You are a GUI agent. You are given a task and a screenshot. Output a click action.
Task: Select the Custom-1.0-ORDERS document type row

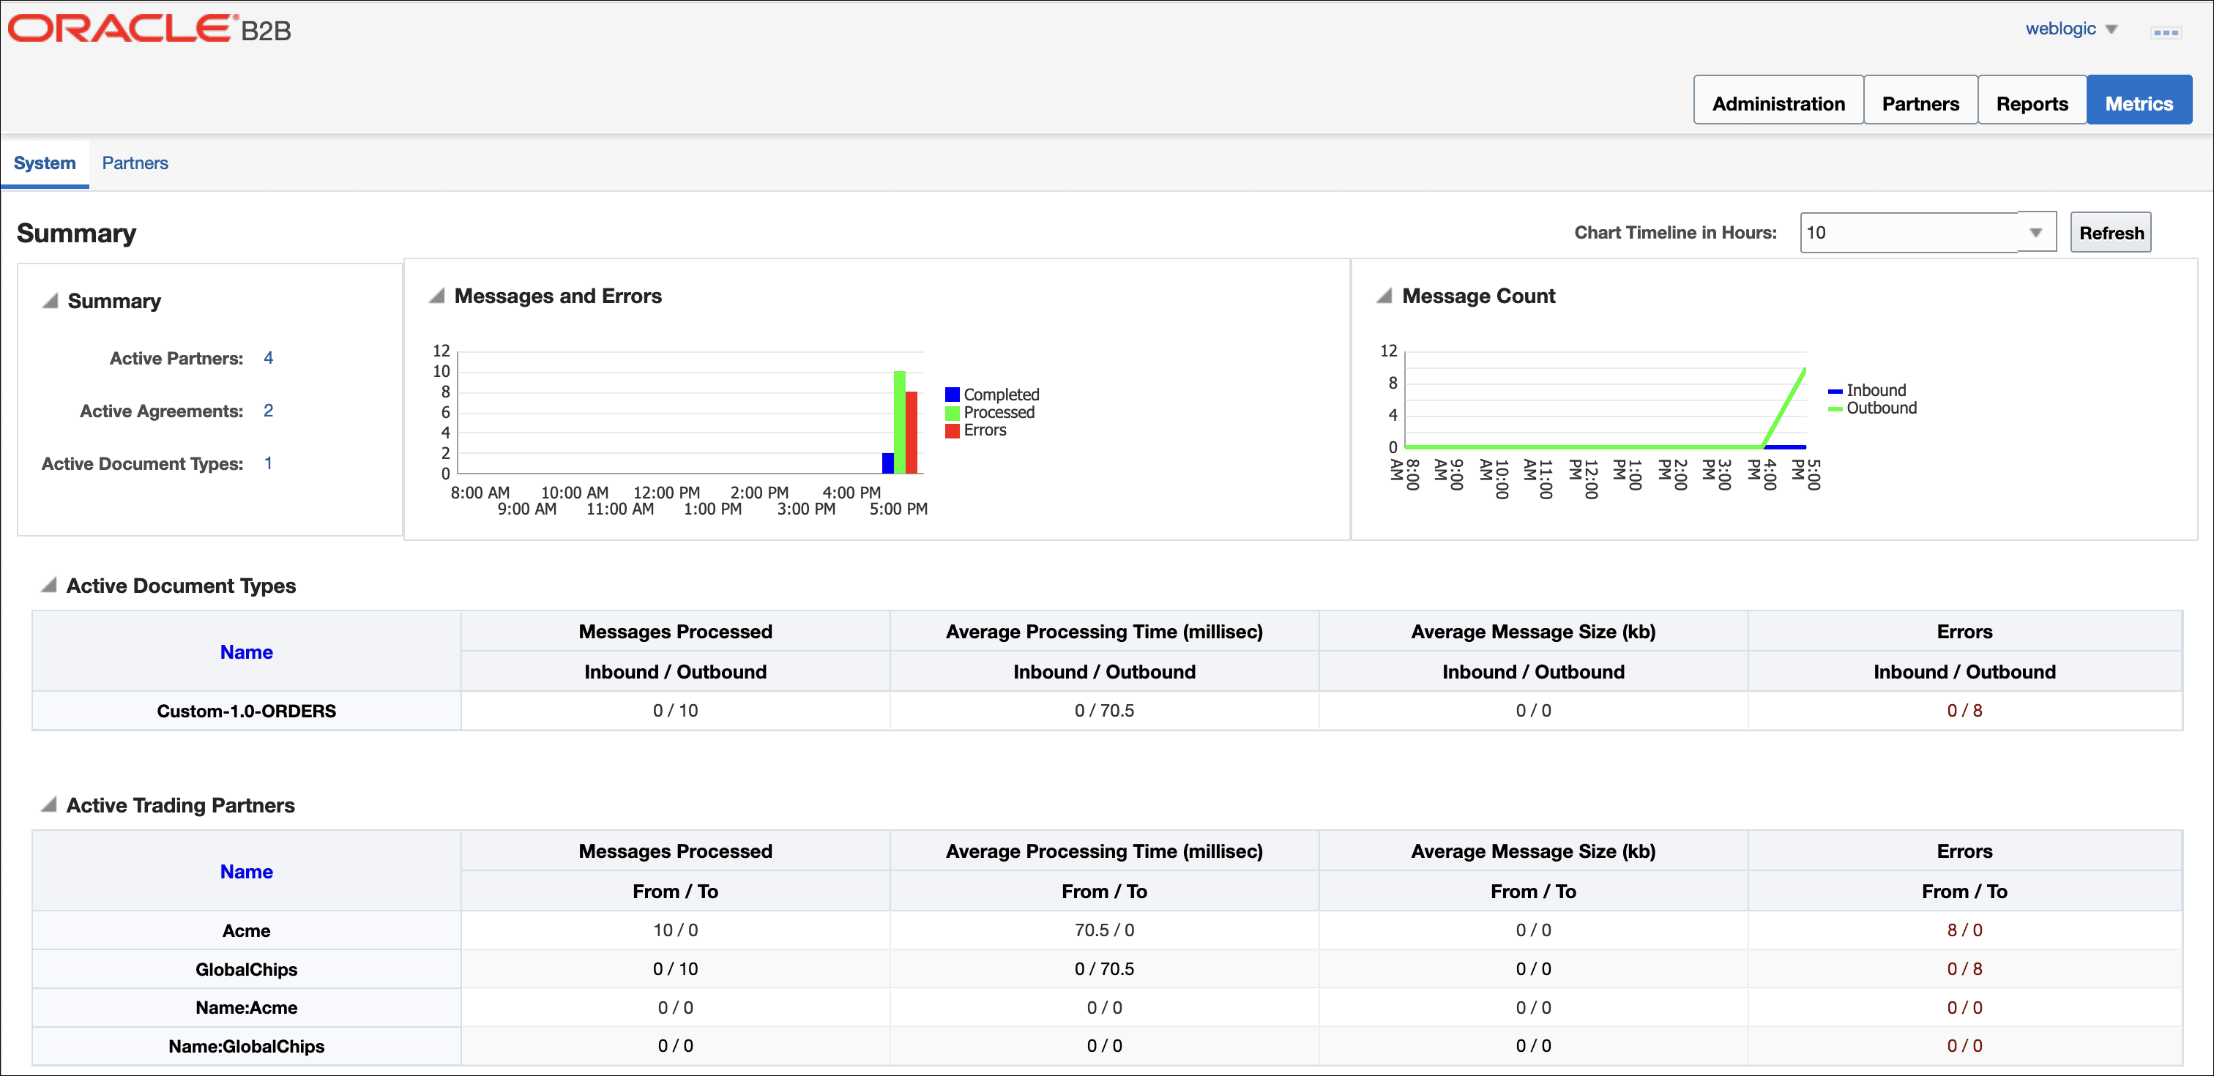tap(1107, 711)
